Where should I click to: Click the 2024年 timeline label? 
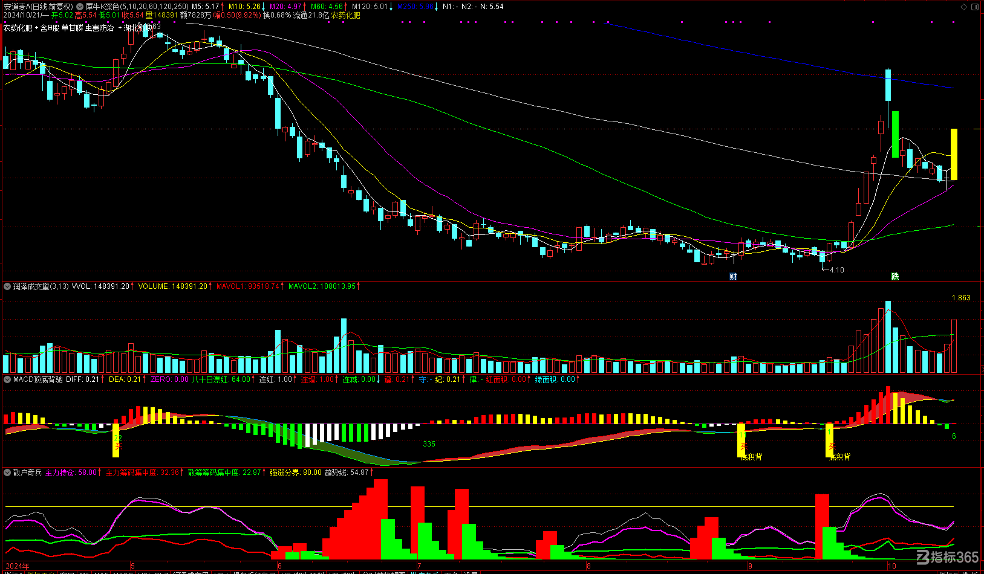[17, 566]
